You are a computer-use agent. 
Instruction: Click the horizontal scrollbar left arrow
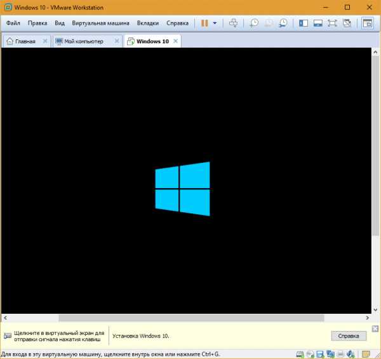tap(5, 318)
